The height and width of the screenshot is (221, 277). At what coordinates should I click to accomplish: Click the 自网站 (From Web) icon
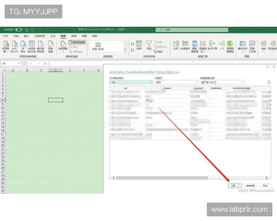[23, 45]
